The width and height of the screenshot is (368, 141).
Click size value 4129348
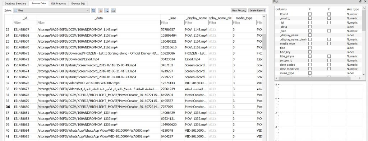pos(172,131)
